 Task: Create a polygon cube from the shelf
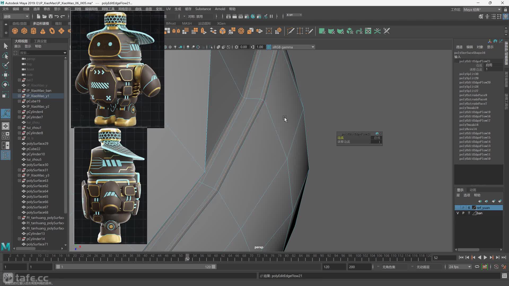coord(24,31)
